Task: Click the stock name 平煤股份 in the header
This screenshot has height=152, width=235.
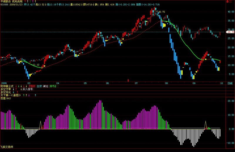Action: tap(6, 2)
